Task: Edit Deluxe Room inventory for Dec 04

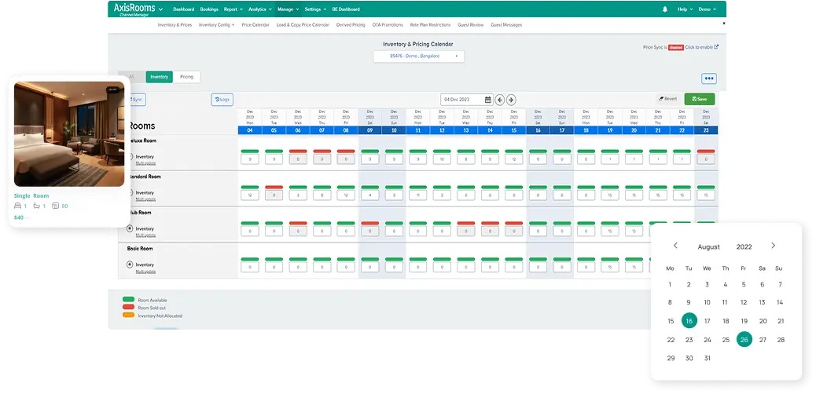Action: [x=250, y=159]
